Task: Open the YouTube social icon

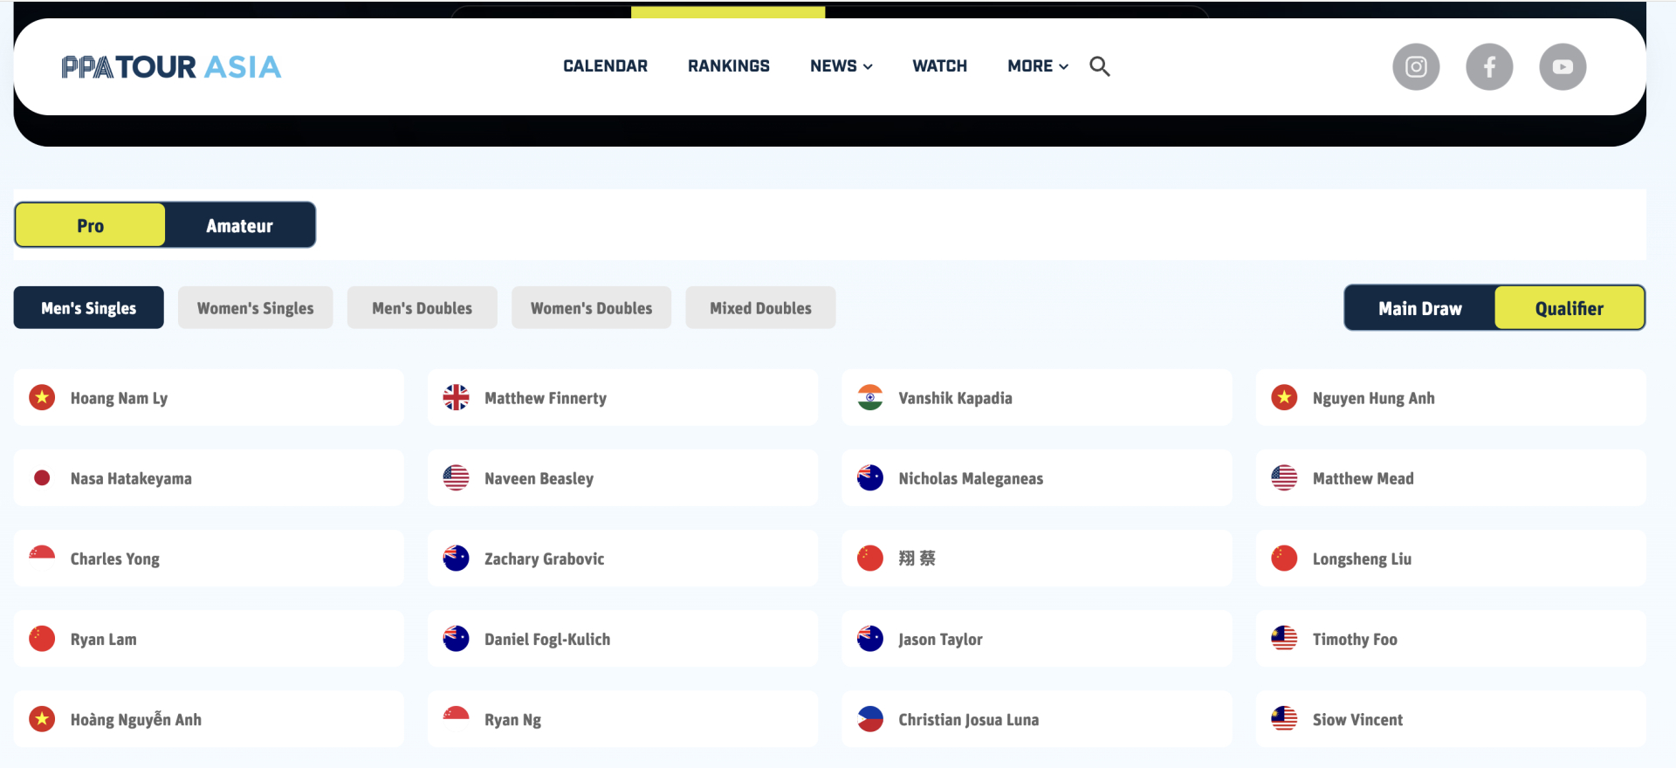Action: [1562, 67]
